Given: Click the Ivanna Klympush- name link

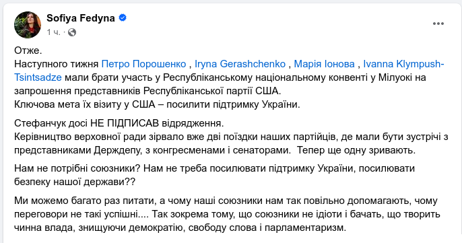Looking at the screenshot, I should [x=403, y=64].
